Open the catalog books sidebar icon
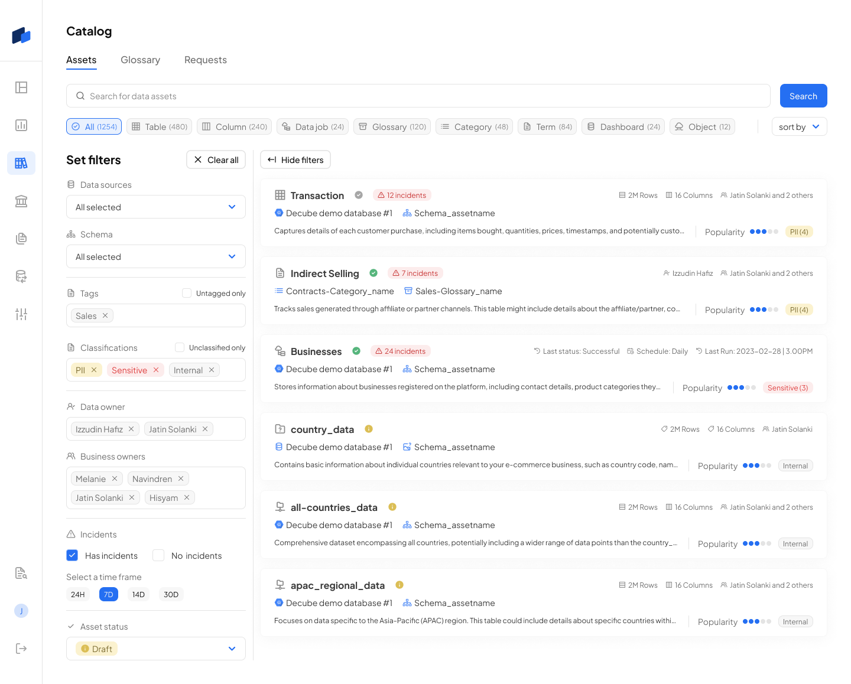Viewport: 851px width, 684px height. (x=21, y=163)
